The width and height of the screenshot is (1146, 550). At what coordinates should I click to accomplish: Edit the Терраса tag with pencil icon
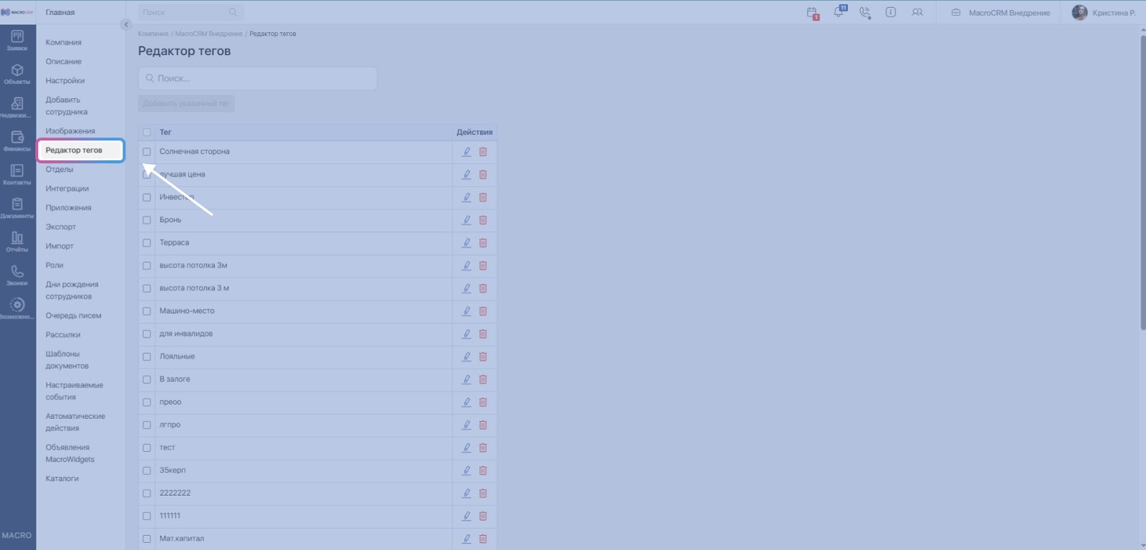466,243
